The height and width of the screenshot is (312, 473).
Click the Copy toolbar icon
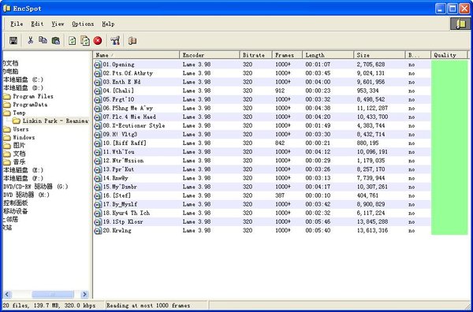(x=43, y=40)
